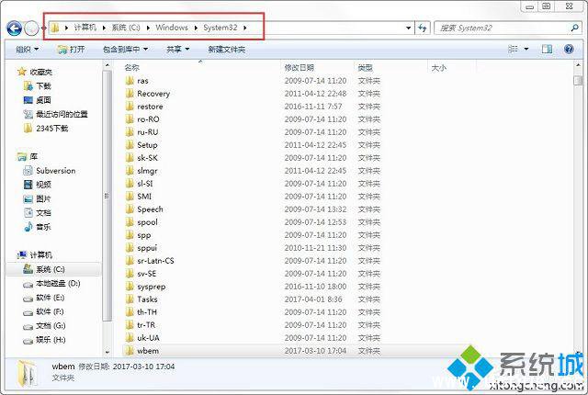This screenshot has width=588, height=395.
Task: Click the Back navigation arrow button
Action: 15,28
